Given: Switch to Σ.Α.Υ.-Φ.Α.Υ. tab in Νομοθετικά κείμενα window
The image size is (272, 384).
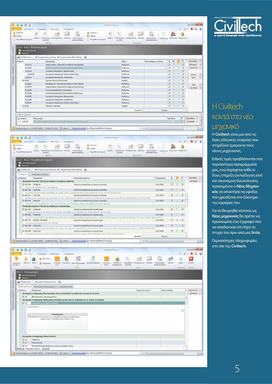Looking at the screenshot, I should 28,142.
